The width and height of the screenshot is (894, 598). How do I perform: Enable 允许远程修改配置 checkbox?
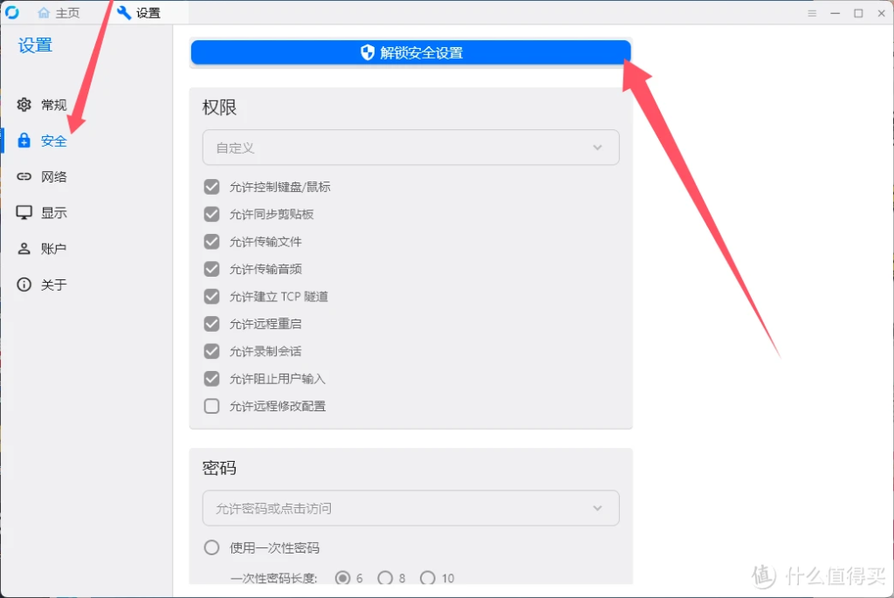(211, 406)
